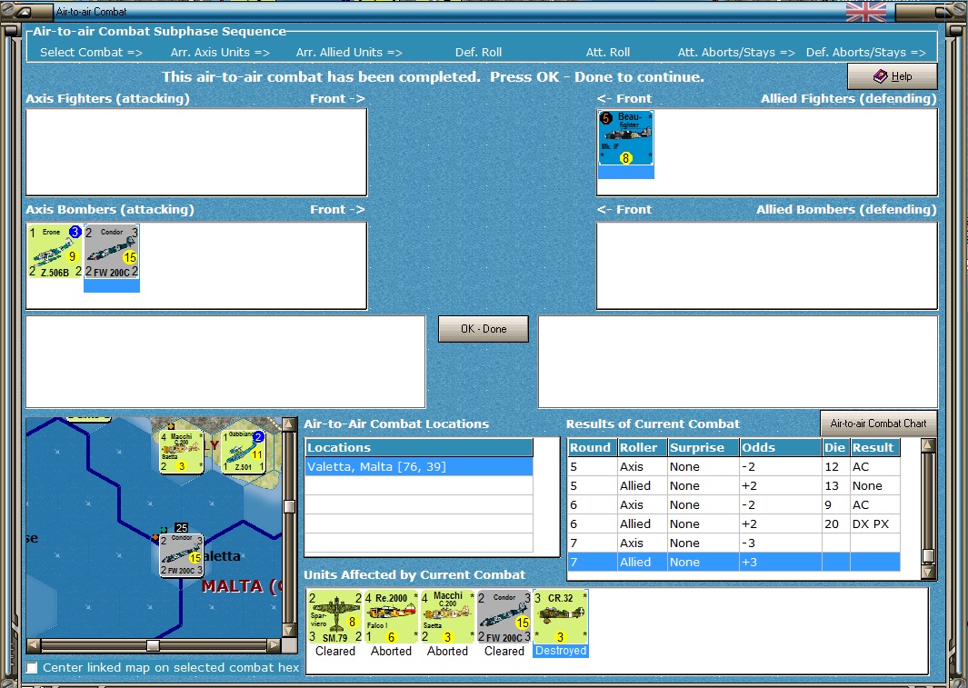Click the Roller column header

[643, 447]
